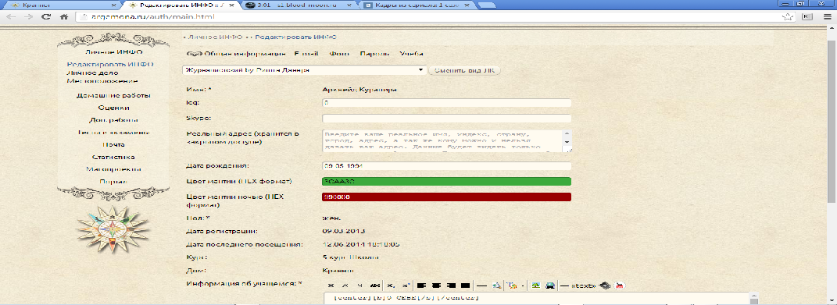This screenshot has height=305, width=837.
Task: Click the brush/clear formatting icon
Action: 496,285
